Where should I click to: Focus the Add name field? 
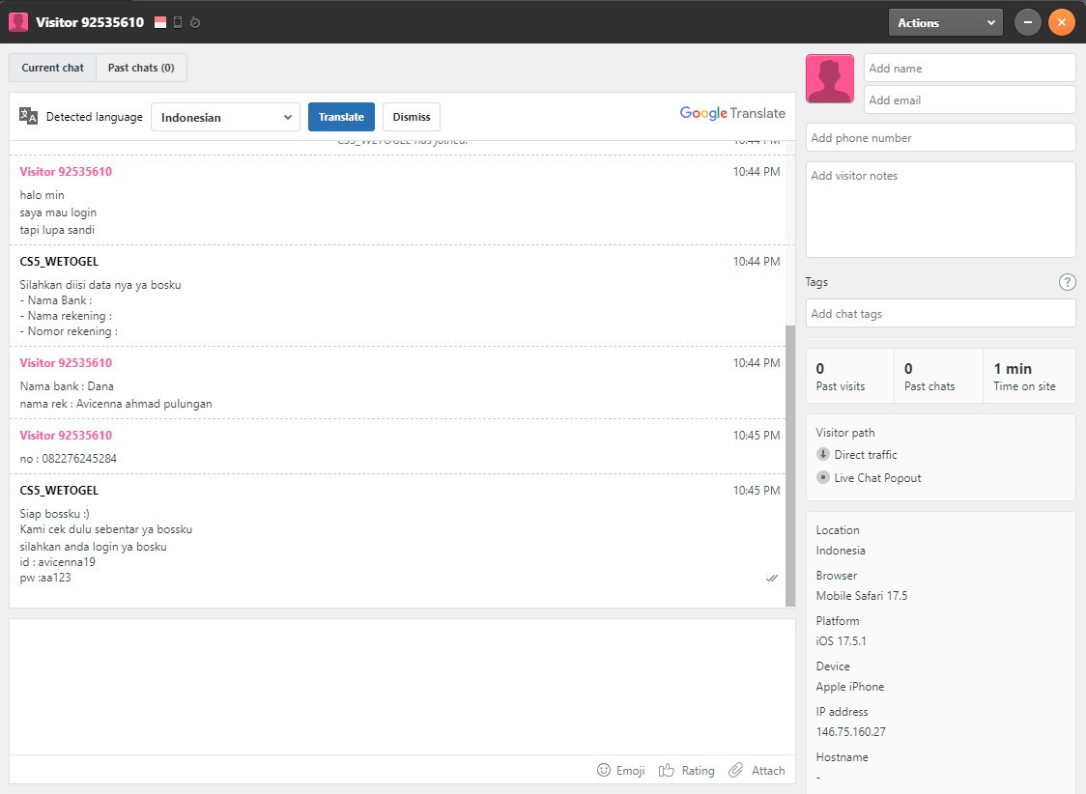click(969, 68)
